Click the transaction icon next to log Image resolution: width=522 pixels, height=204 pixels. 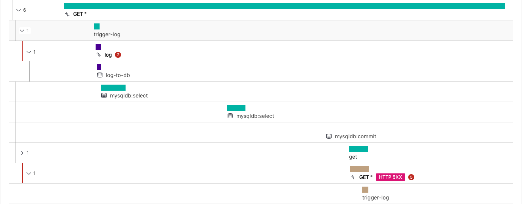[99, 55]
